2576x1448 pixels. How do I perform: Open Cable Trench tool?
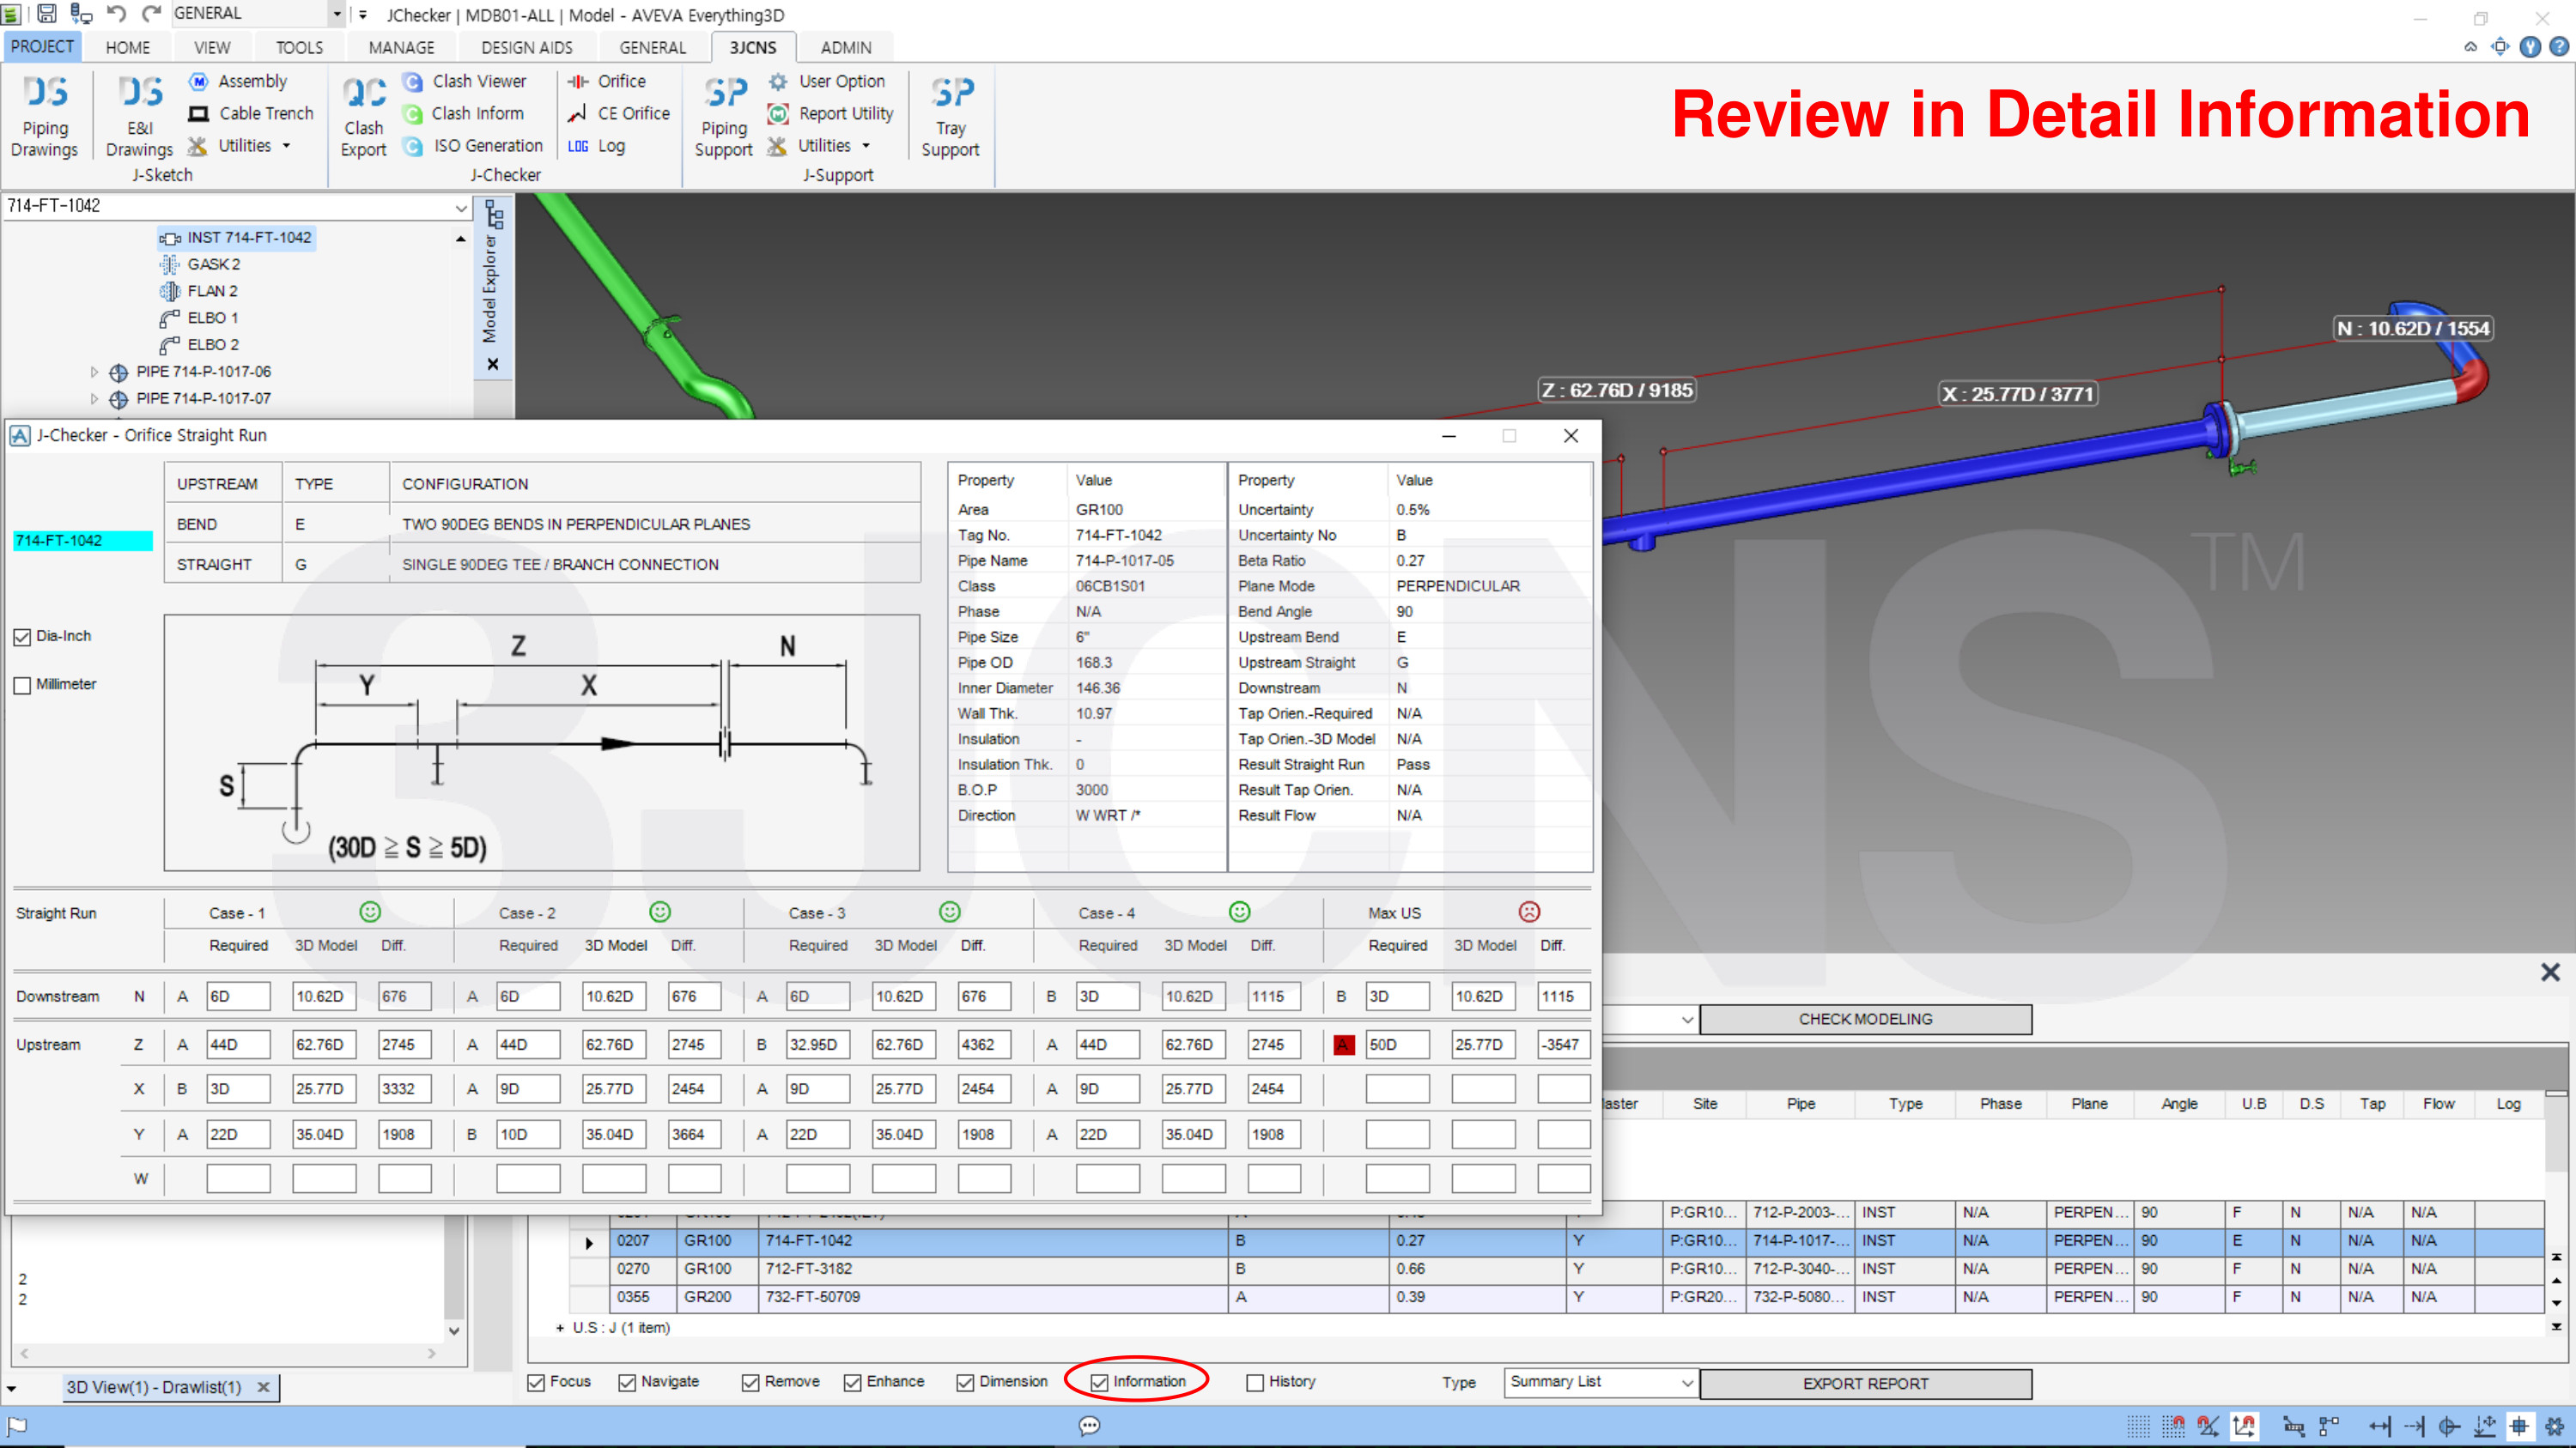pos(251,113)
